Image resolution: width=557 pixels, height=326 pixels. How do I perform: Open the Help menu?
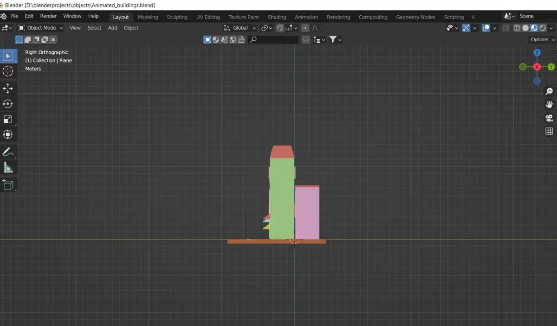point(93,16)
